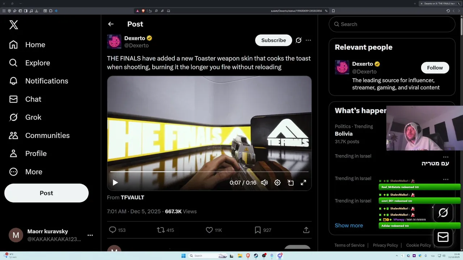Expand the More menu in sidebar

tap(25, 172)
